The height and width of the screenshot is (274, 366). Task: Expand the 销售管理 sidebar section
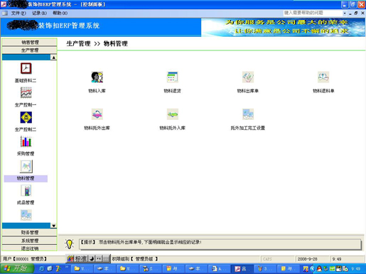tap(29, 42)
